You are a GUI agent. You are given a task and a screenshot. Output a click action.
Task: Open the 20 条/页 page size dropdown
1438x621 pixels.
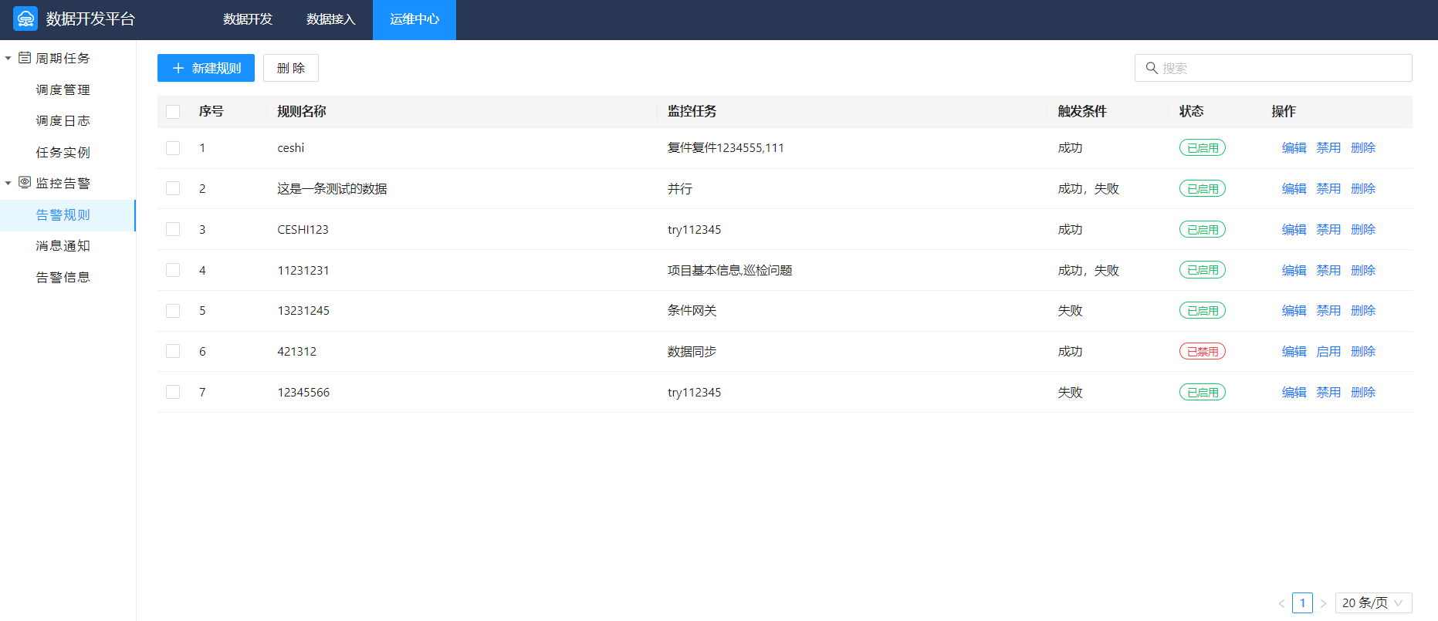tap(1372, 603)
